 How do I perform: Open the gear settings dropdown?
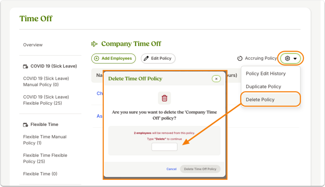[290, 58]
